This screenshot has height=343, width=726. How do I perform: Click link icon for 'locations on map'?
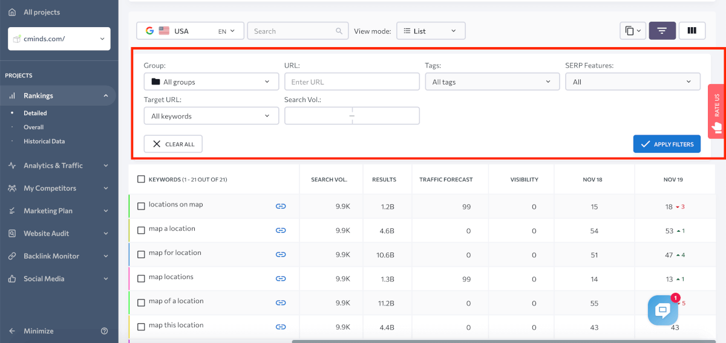point(281,206)
